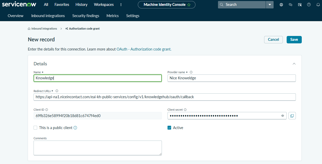Screen dimensions: 322x164
Task: Click the Client ID info icon
Action: [x=47, y=110]
